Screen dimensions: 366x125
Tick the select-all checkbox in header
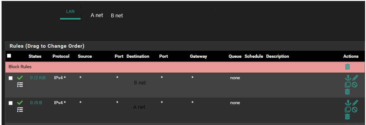pos(9,56)
